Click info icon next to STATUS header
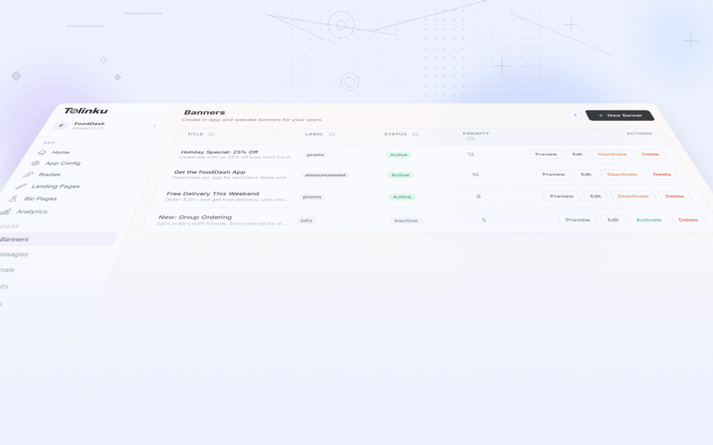This screenshot has width=713, height=445. pyautogui.click(x=415, y=134)
